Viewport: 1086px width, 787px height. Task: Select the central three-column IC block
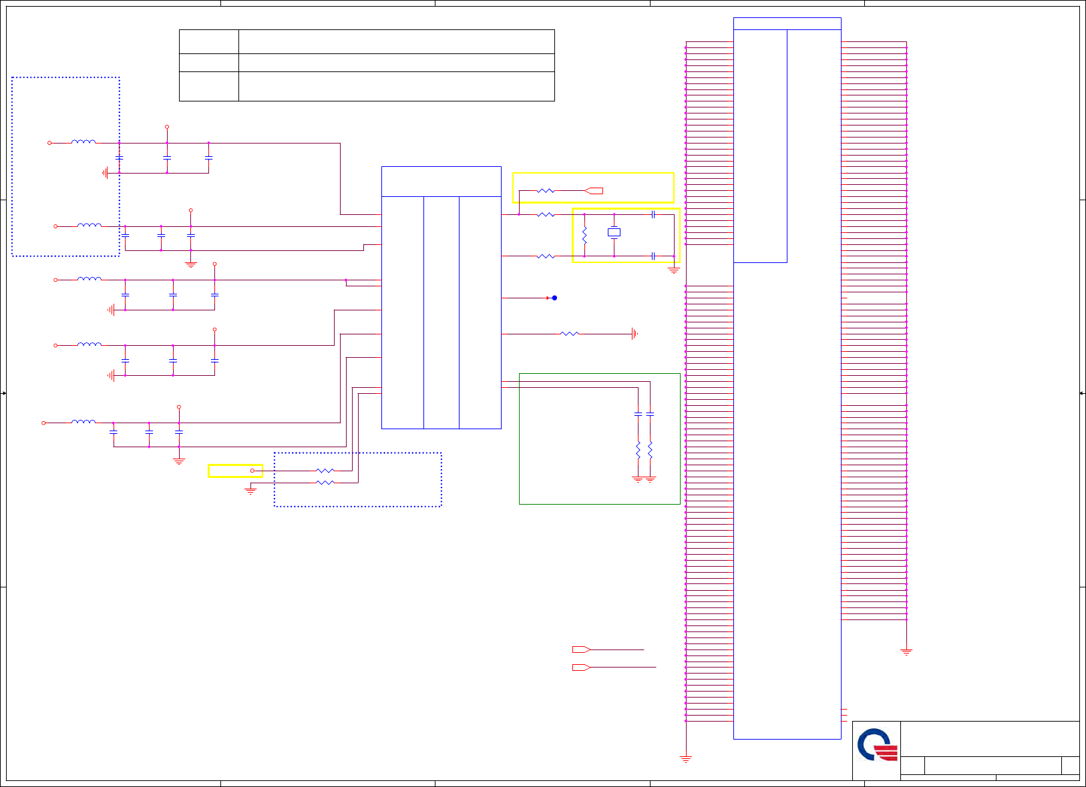coord(441,298)
